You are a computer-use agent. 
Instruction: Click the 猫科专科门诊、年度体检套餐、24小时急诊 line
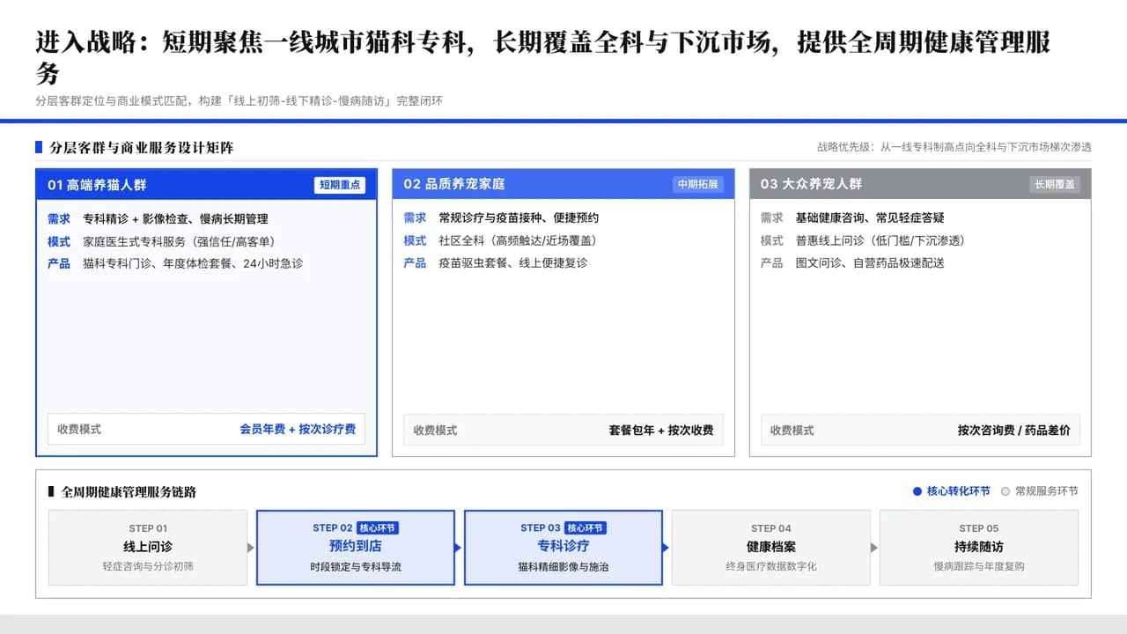pos(193,263)
